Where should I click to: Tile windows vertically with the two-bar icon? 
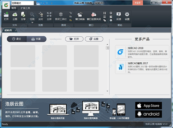coord(104,13)
